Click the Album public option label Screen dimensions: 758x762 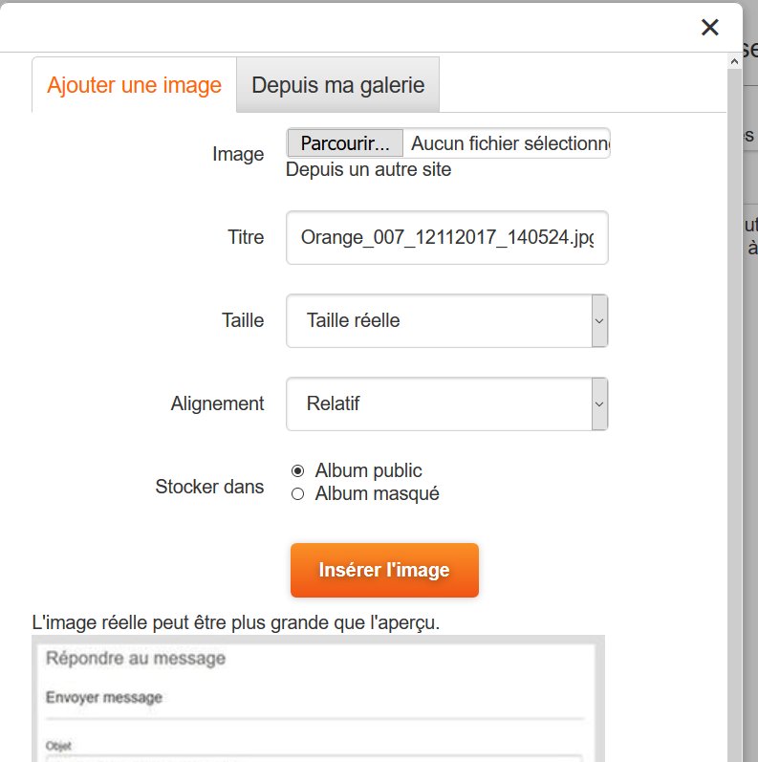point(368,470)
